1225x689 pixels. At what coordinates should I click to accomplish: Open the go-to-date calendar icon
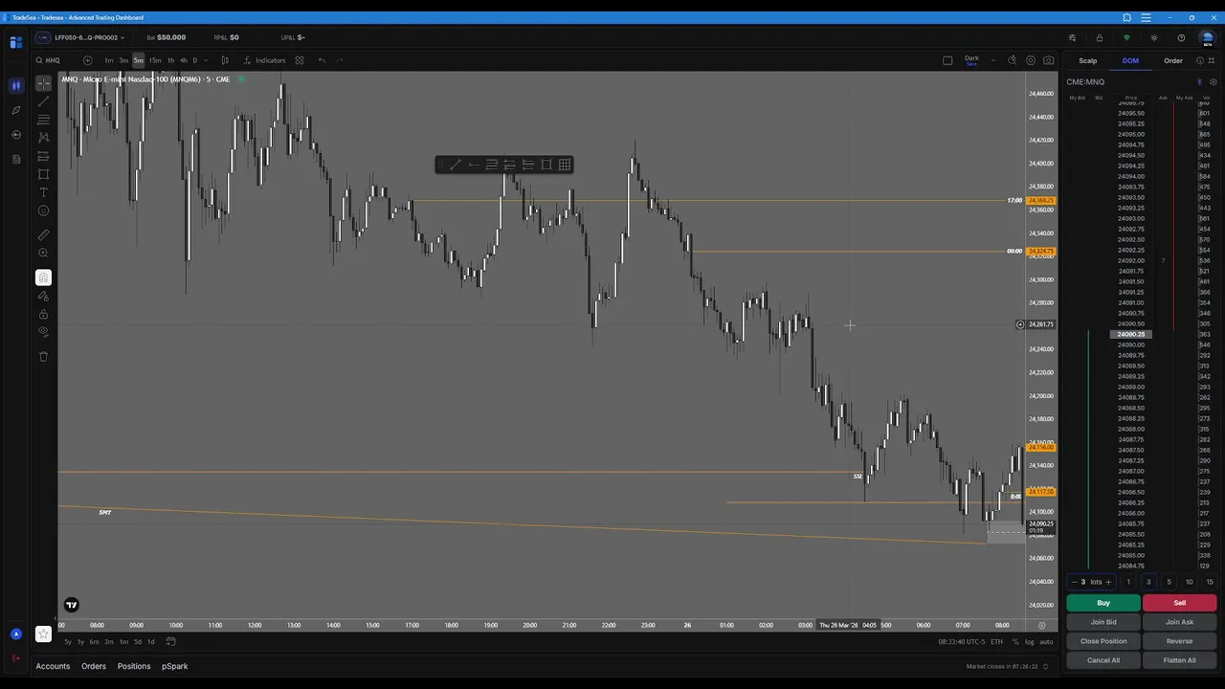pos(171,641)
